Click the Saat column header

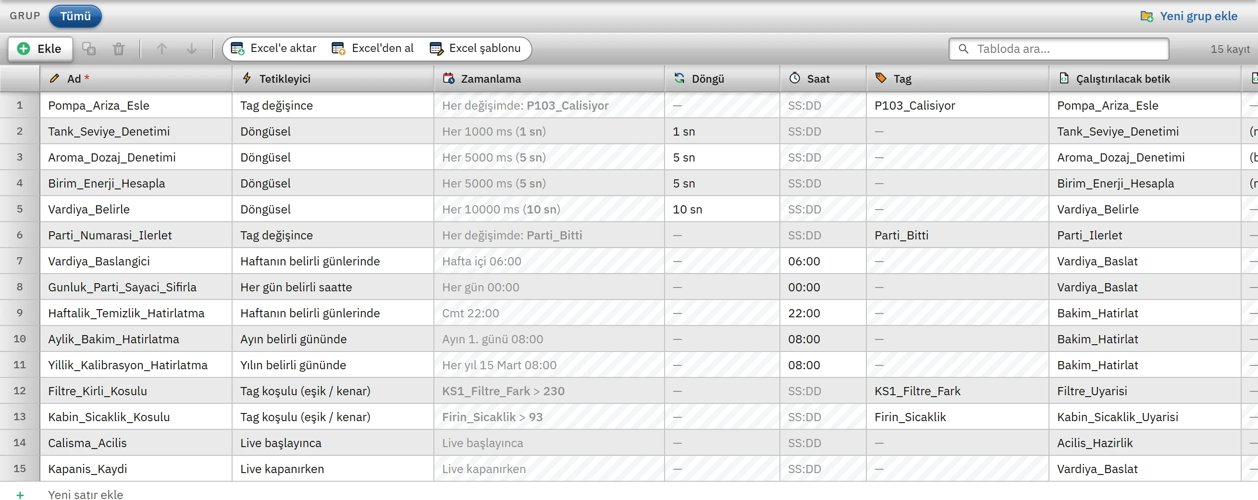(823, 79)
